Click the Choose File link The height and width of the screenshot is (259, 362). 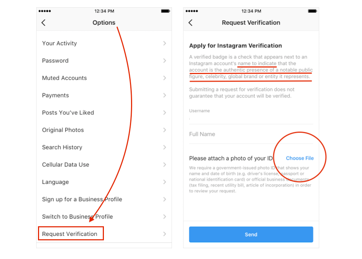coord(300,158)
